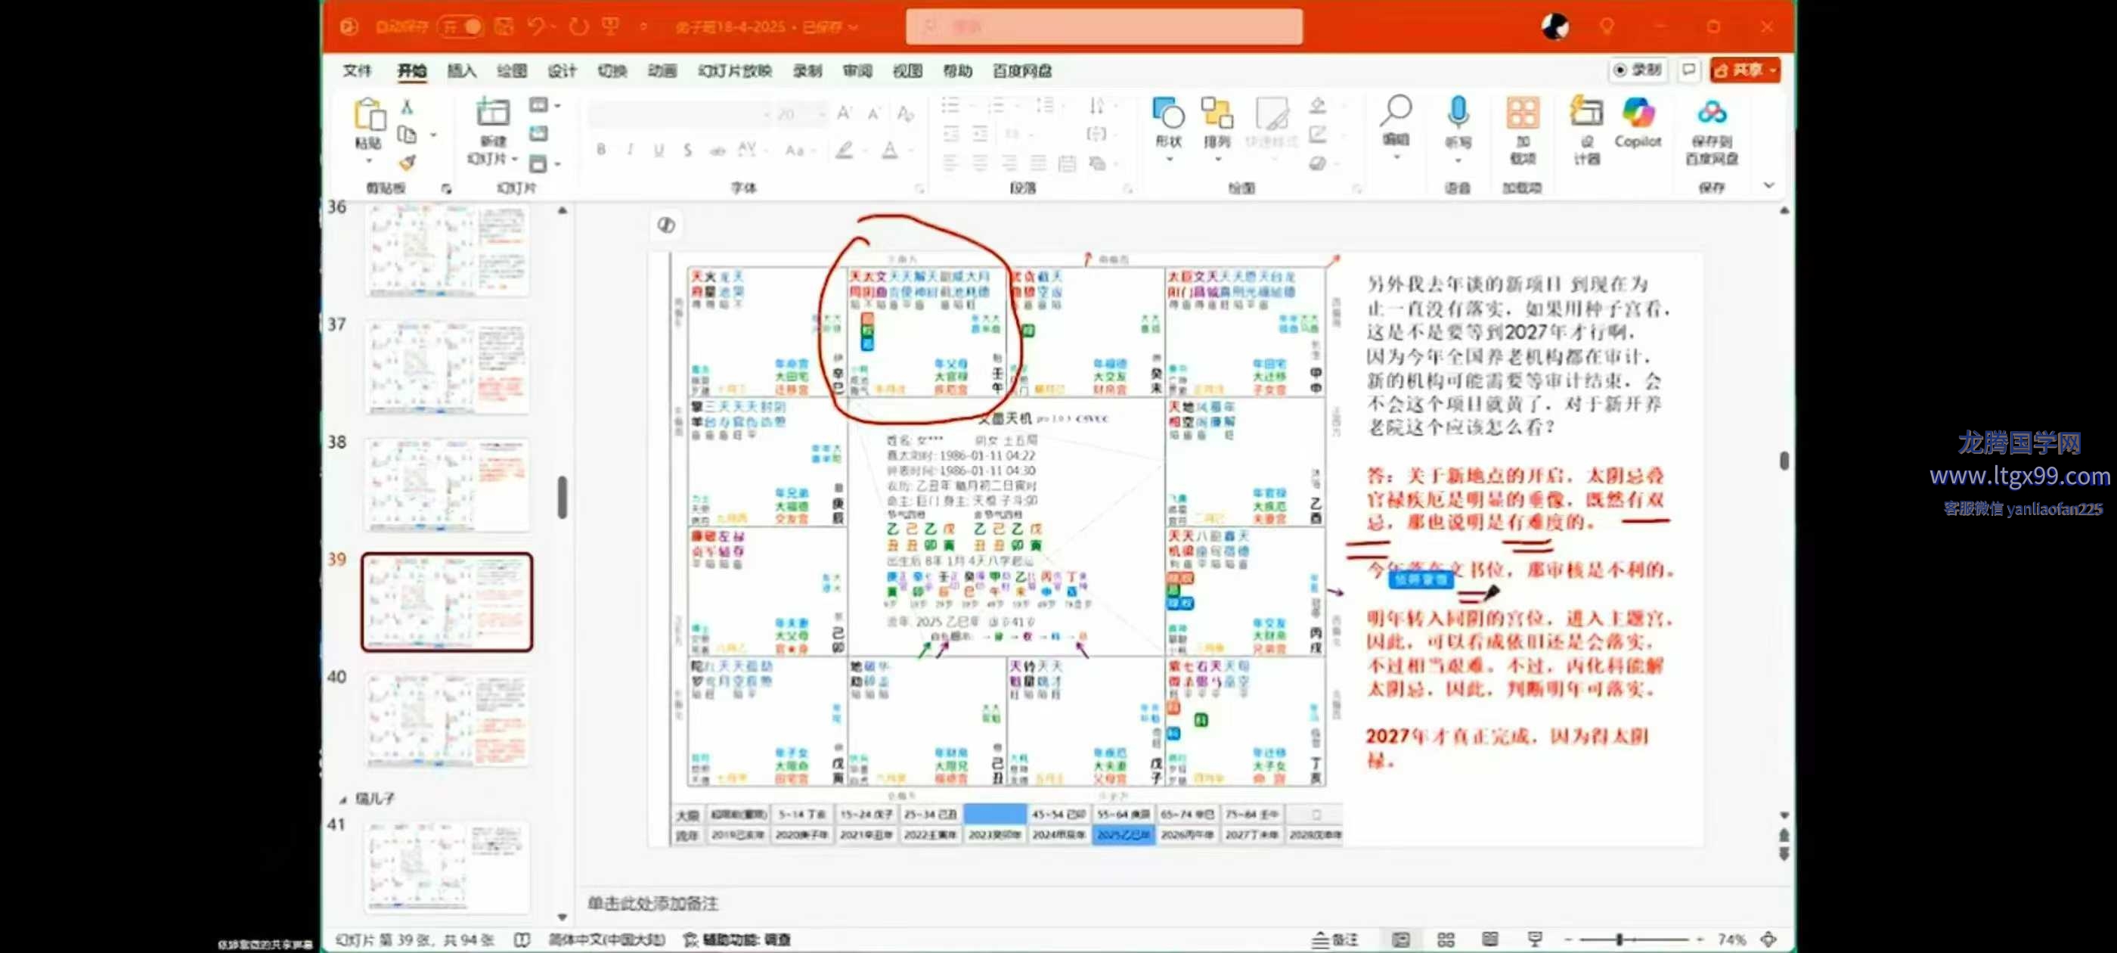Click the fit slide to window icon
Viewport: 2117px width, 953px height.
pos(1768,939)
